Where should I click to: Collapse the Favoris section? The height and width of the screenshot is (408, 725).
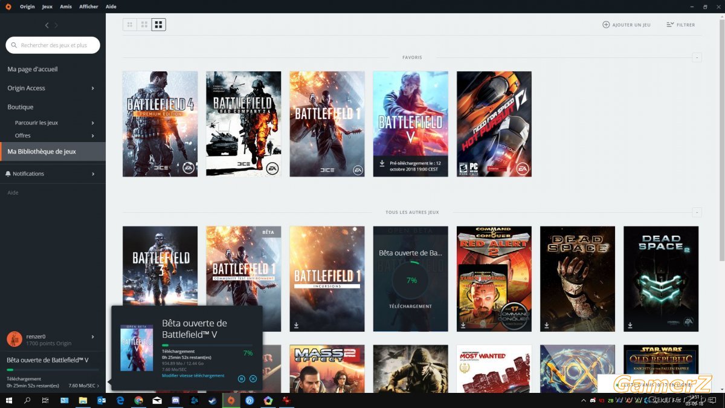697,57
